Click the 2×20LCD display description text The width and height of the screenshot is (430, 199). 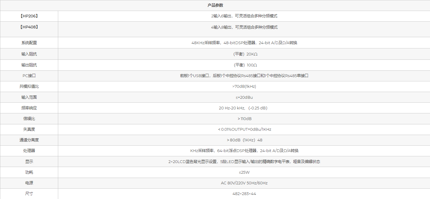(x=244, y=162)
